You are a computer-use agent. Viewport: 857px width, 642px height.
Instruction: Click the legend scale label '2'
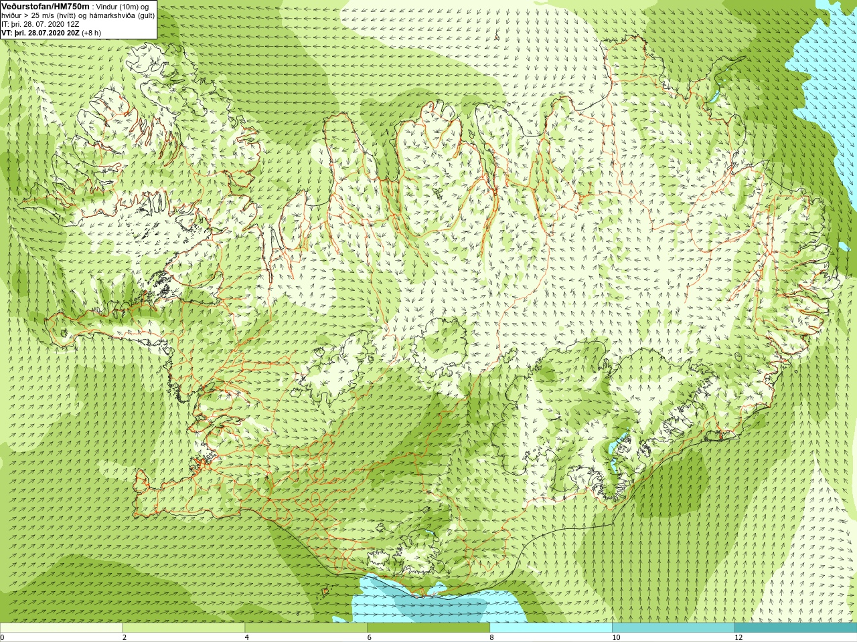click(x=125, y=637)
